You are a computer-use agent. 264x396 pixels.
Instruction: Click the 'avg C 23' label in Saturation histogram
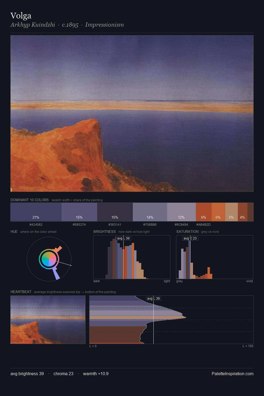point(190,238)
